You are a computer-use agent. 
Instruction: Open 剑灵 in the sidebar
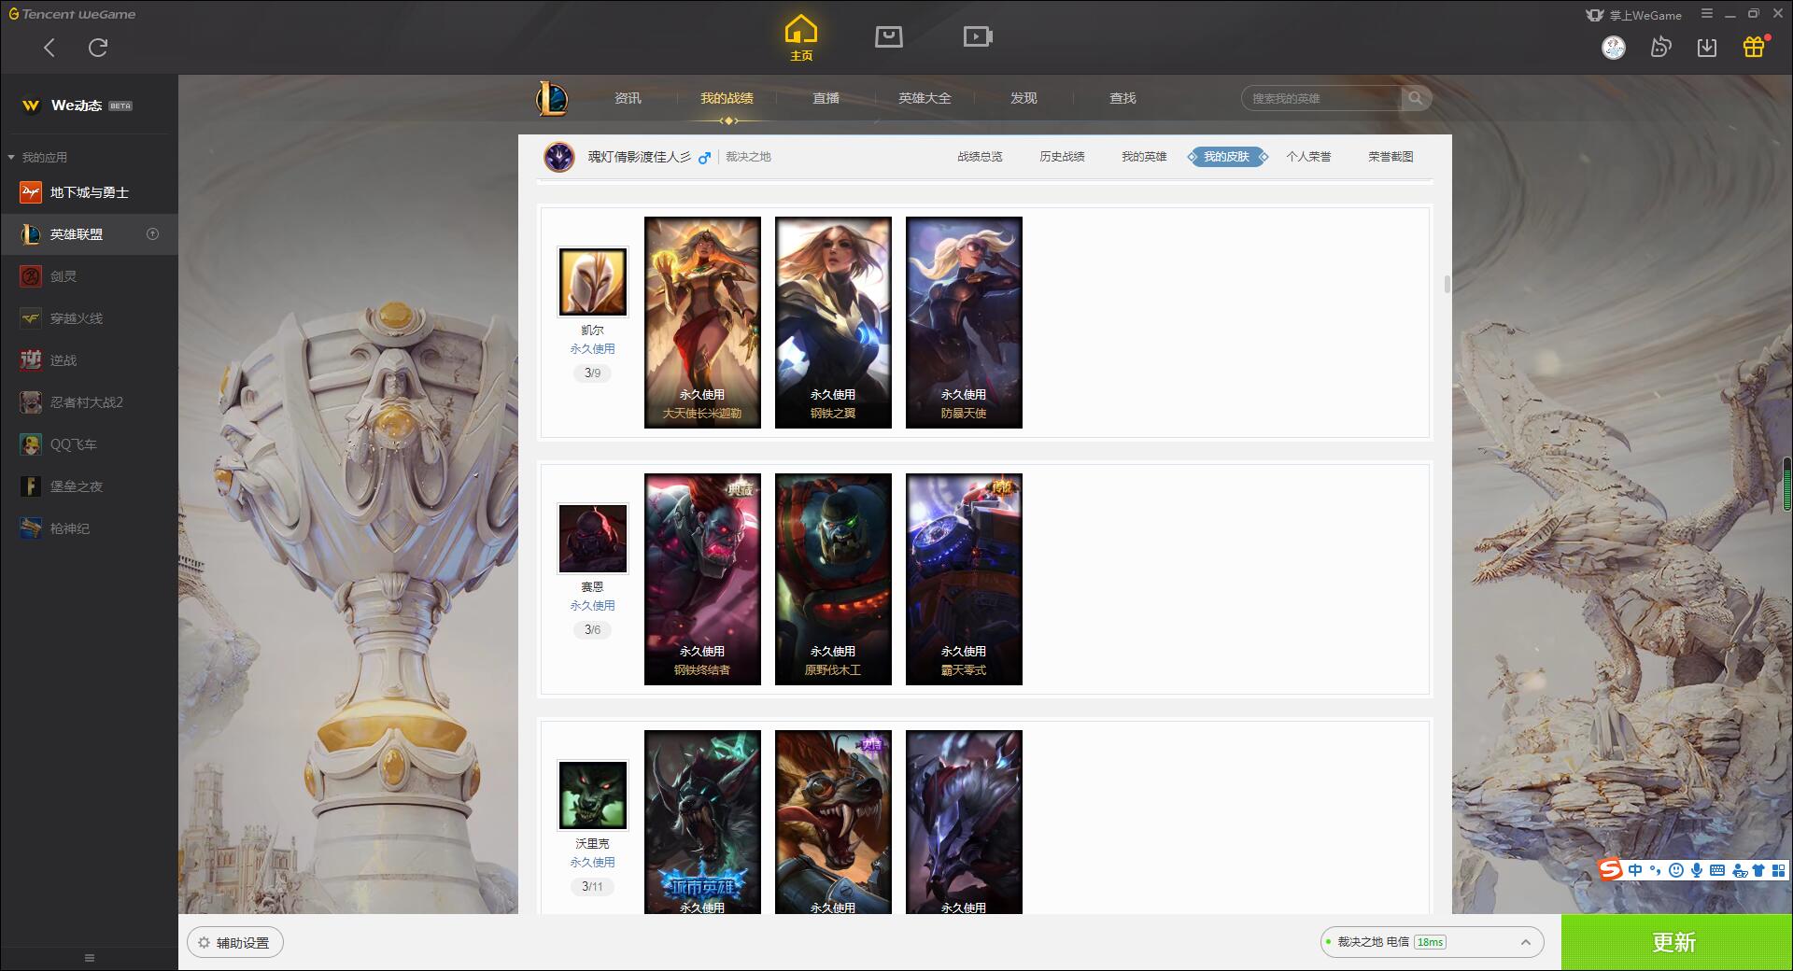pyautogui.click(x=89, y=276)
